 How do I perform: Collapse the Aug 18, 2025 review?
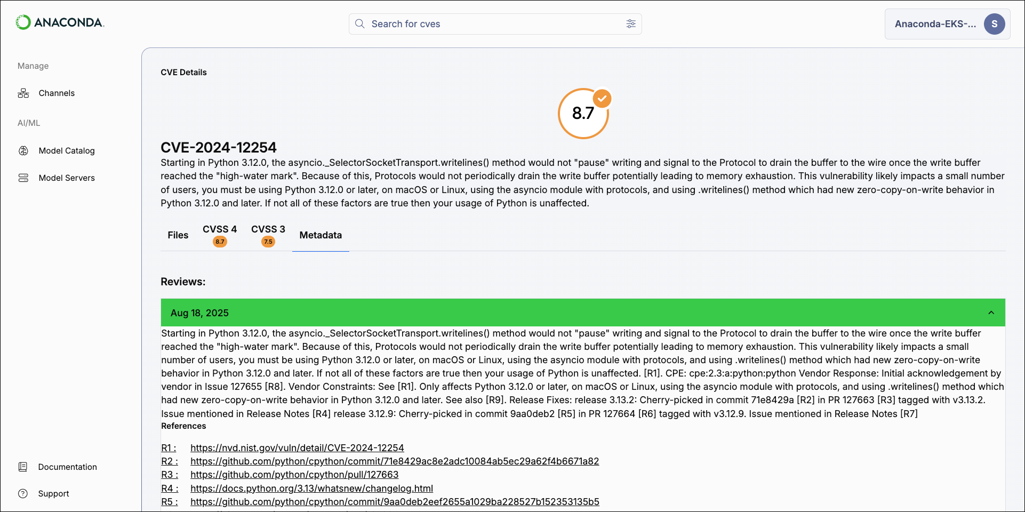991,313
